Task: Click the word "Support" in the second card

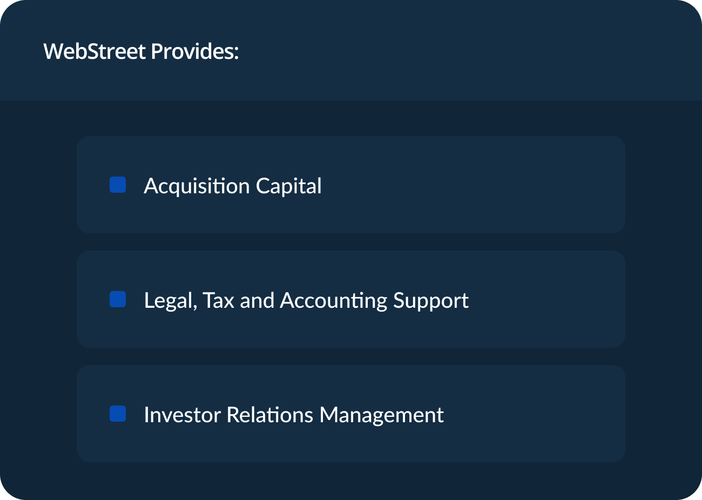Action: click(431, 300)
